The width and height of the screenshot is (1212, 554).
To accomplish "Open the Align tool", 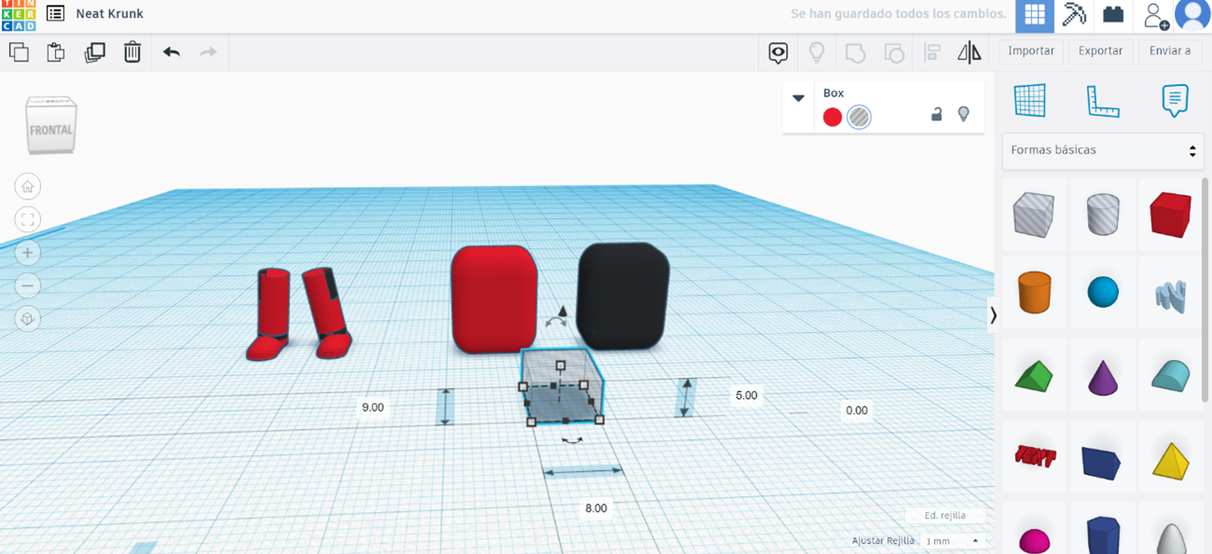I will click(x=931, y=52).
